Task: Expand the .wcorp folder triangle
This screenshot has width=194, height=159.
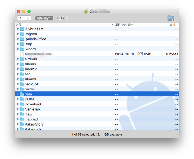Action: click(x=18, y=49)
